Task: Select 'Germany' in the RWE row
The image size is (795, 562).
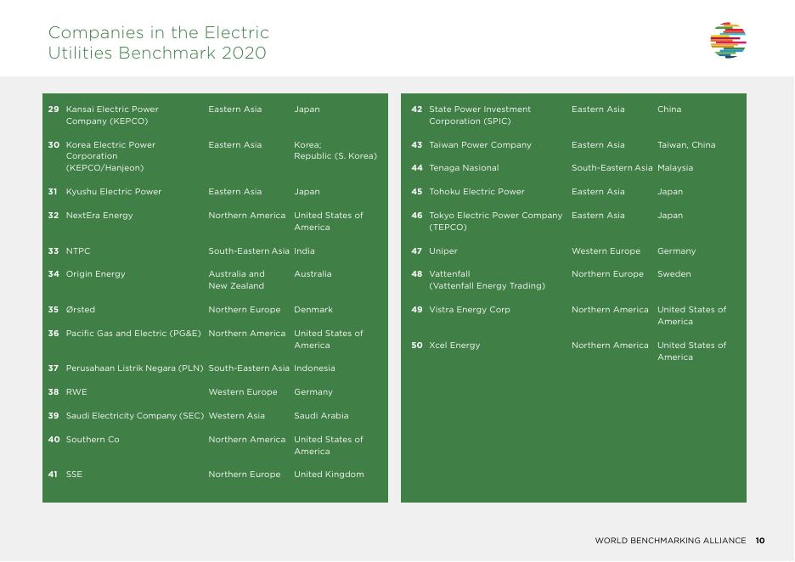Action: [313, 392]
